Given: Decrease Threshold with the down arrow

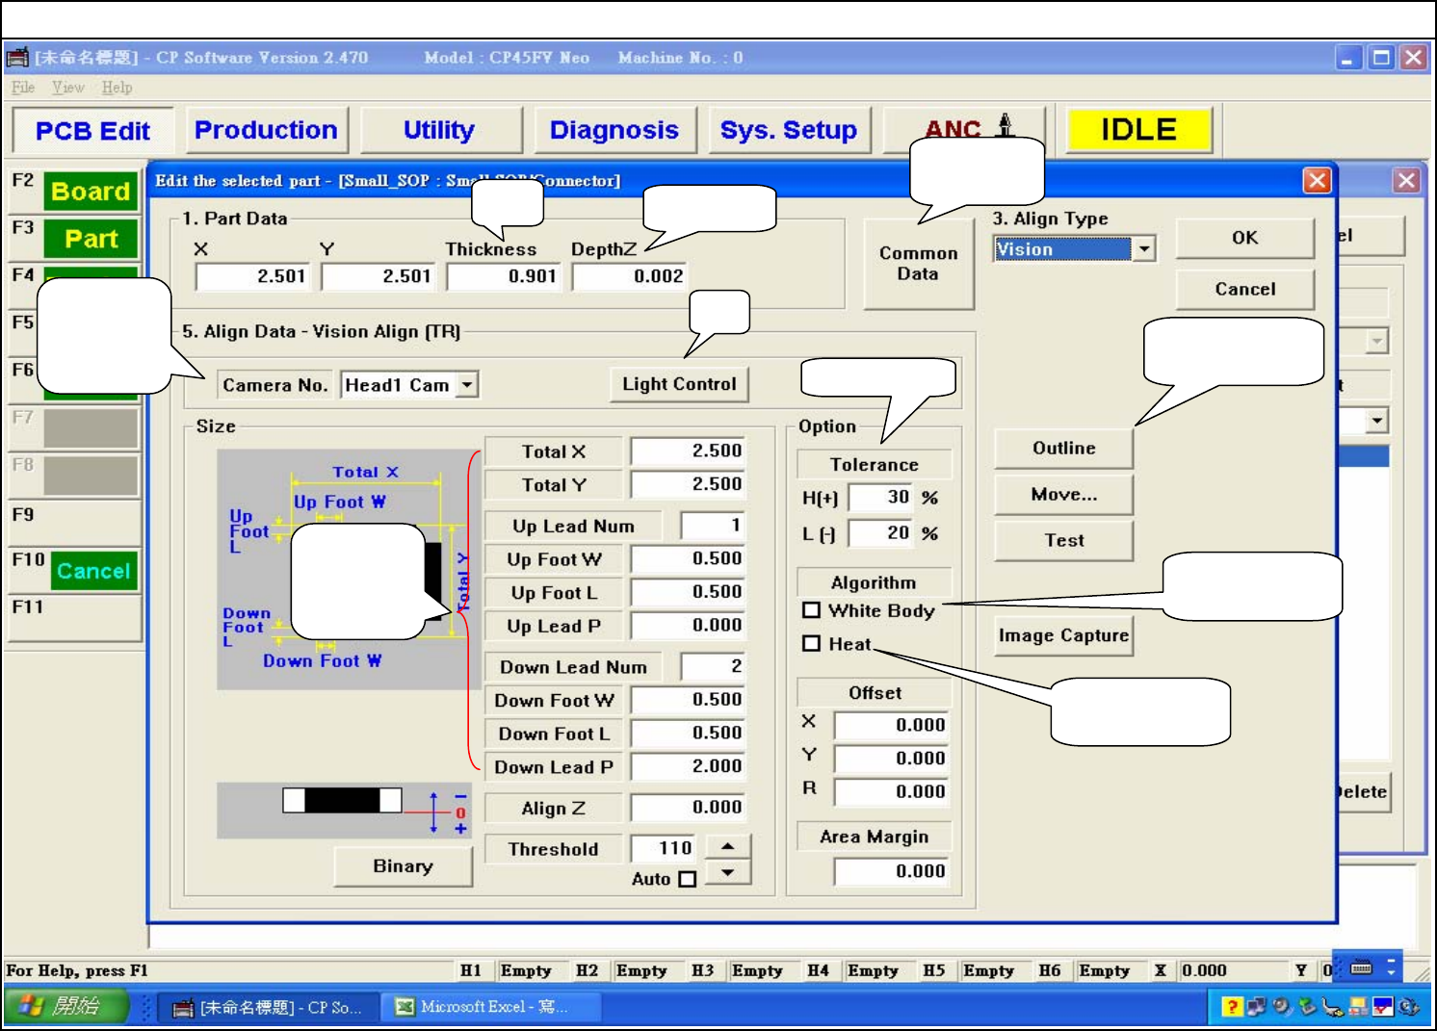Looking at the screenshot, I should click(x=728, y=873).
